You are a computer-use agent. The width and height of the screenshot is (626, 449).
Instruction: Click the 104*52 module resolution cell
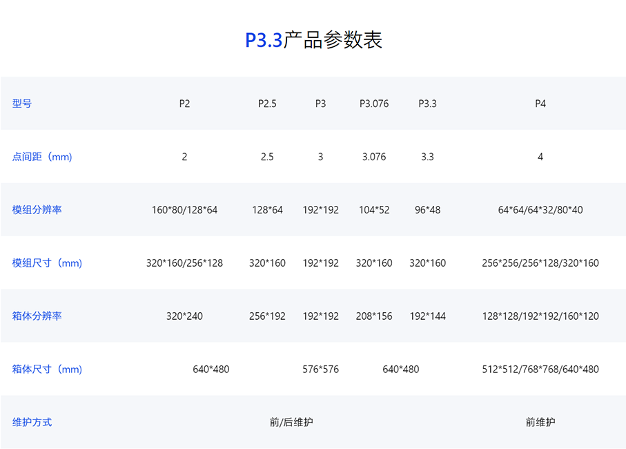374,209
